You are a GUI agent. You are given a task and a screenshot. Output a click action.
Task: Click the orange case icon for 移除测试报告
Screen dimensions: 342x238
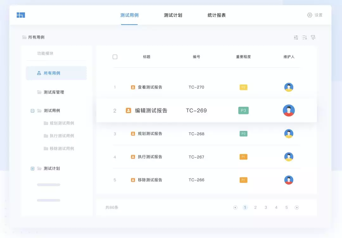pos(133,180)
